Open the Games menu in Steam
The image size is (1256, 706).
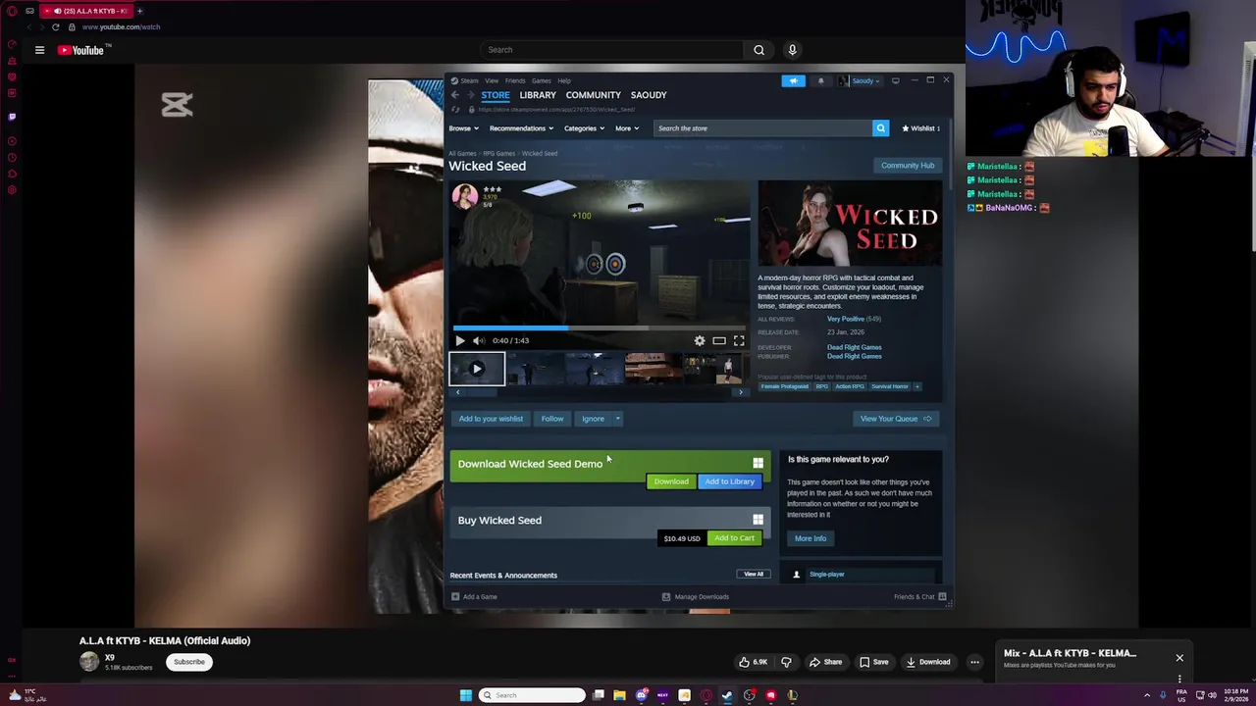[541, 80]
